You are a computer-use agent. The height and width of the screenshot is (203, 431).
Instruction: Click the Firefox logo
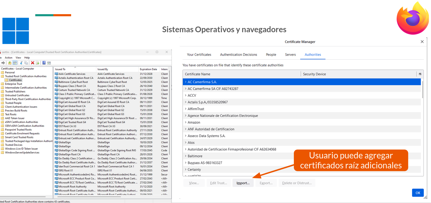point(413,19)
